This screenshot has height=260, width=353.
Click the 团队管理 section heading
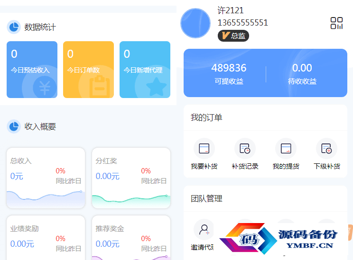click(206, 198)
